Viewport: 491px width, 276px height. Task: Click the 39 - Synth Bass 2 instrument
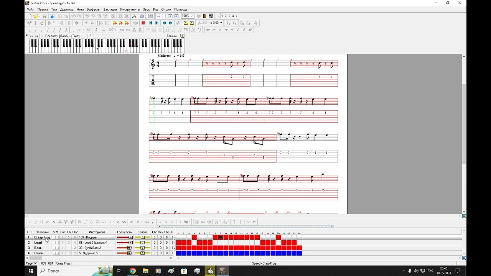[97, 248]
